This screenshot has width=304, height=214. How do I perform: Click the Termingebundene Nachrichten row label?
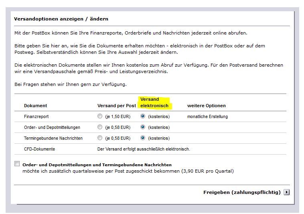[53, 139]
